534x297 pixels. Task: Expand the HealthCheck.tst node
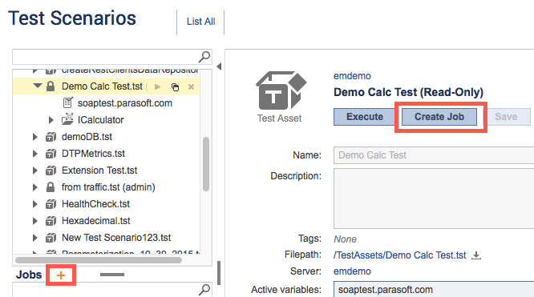[34, 204]
